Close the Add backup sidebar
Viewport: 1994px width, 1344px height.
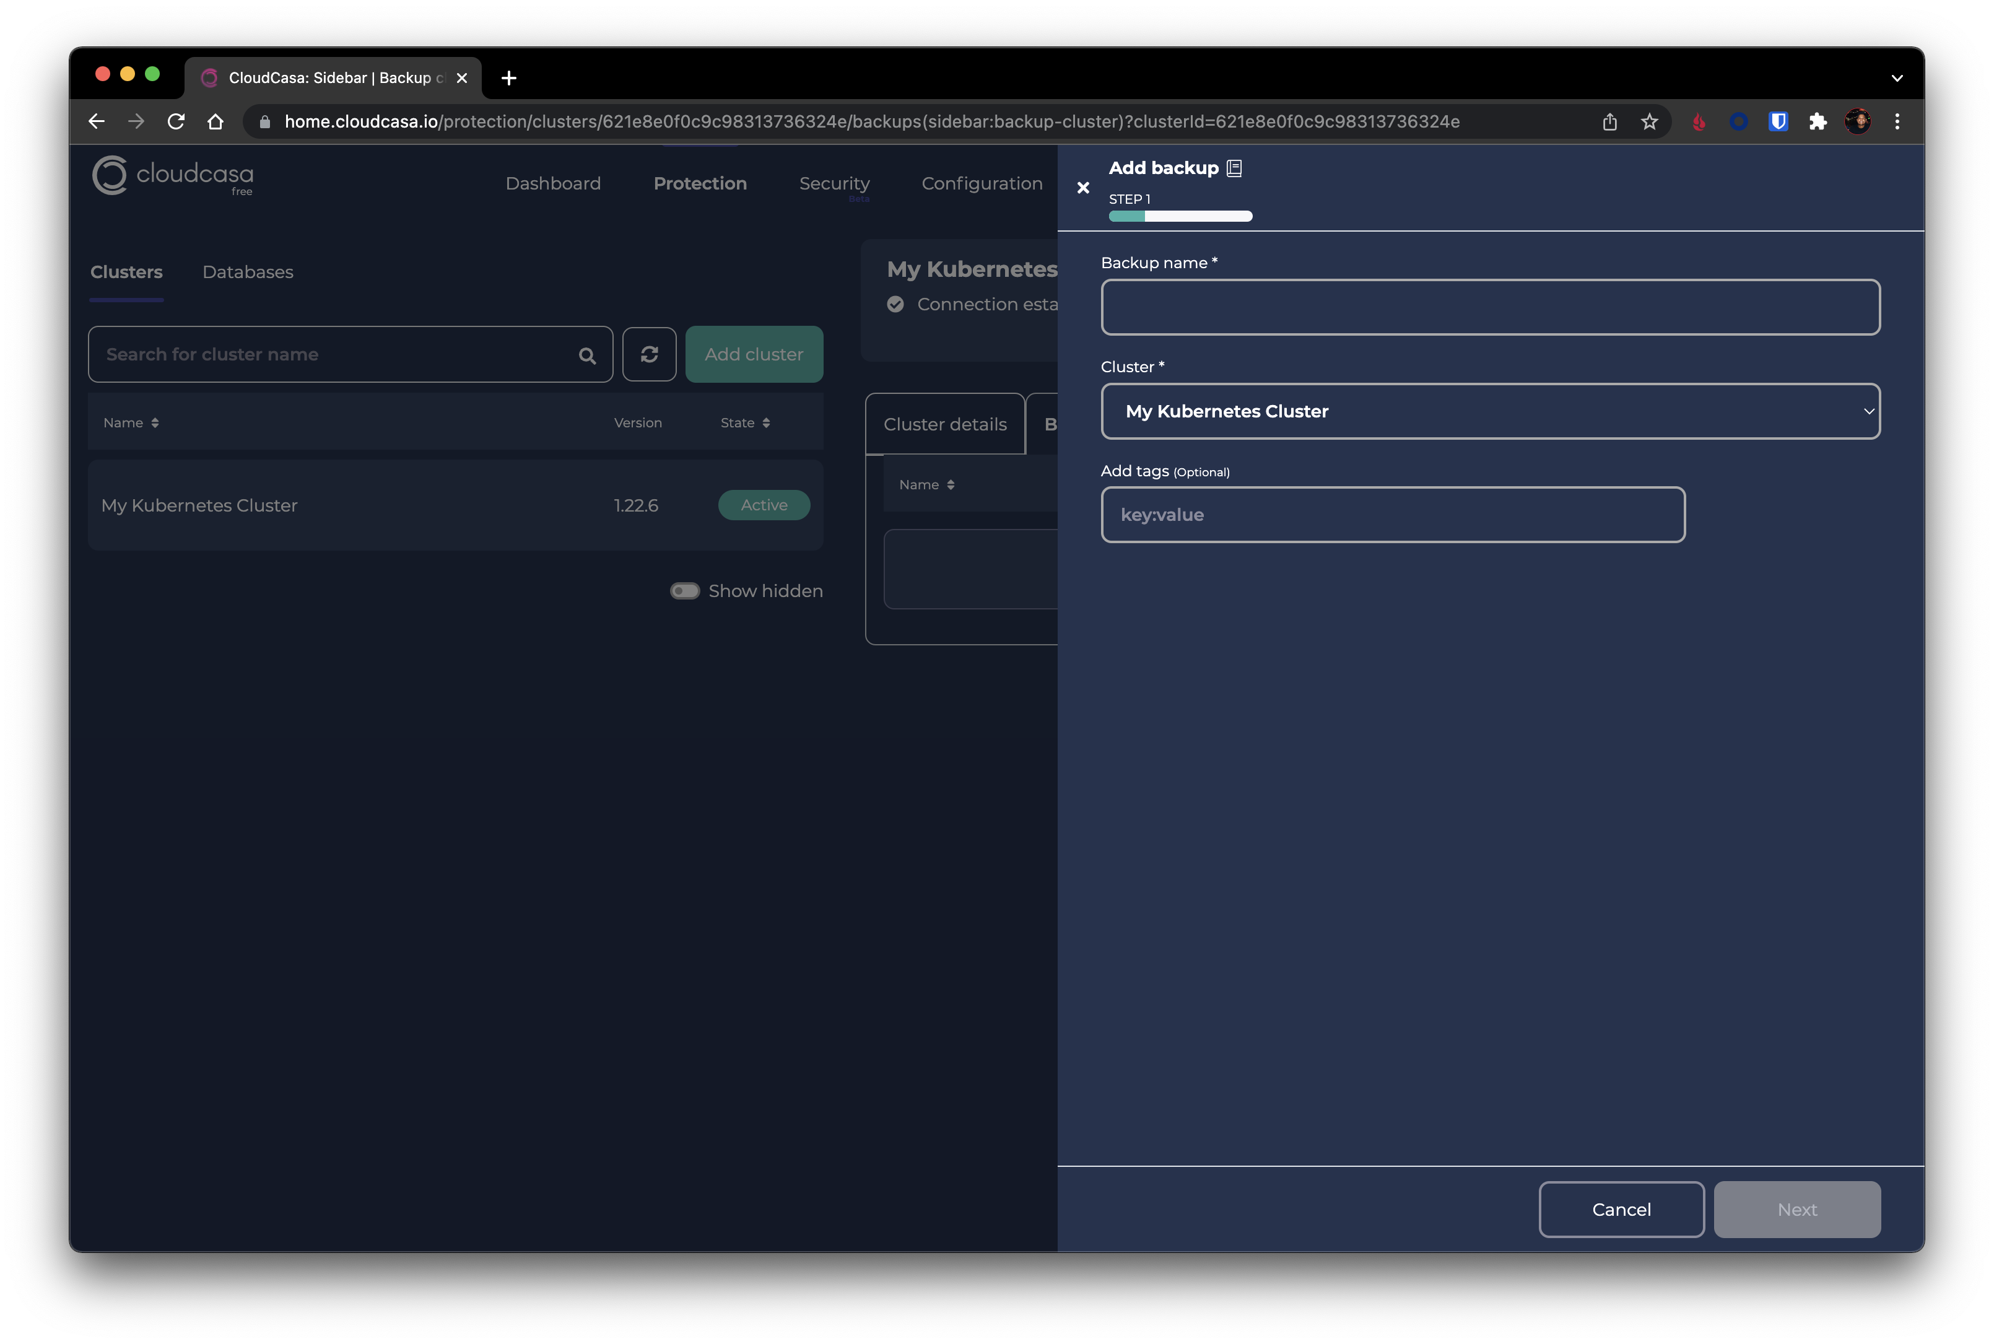click(1082, 188)
